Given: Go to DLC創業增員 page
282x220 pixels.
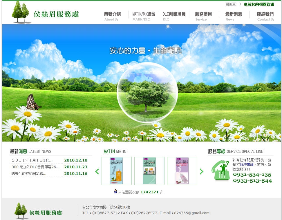Looking at the screenshot, I should [x=174, y=16].
